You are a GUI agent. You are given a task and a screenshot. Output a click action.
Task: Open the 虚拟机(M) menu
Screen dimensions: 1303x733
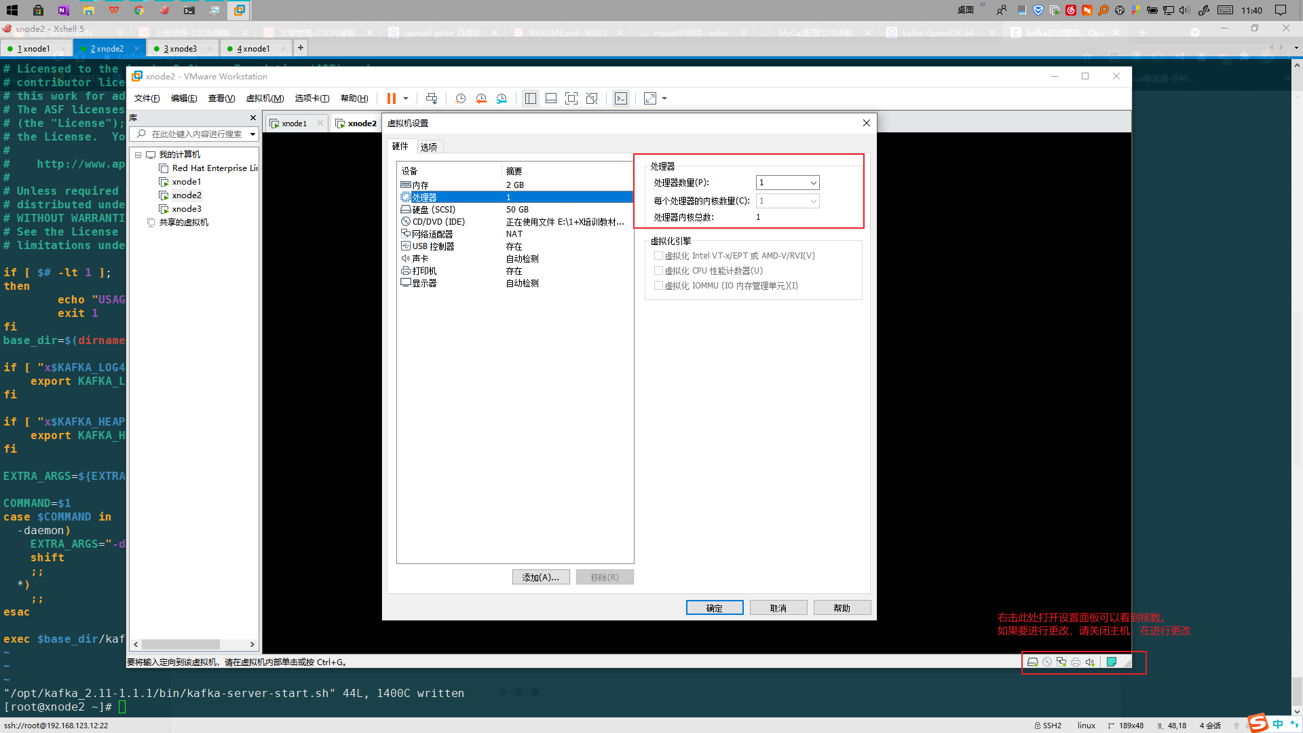(x=265, y=98)
